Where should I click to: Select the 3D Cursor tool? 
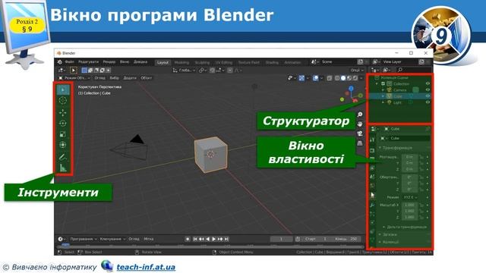[63, 100]
